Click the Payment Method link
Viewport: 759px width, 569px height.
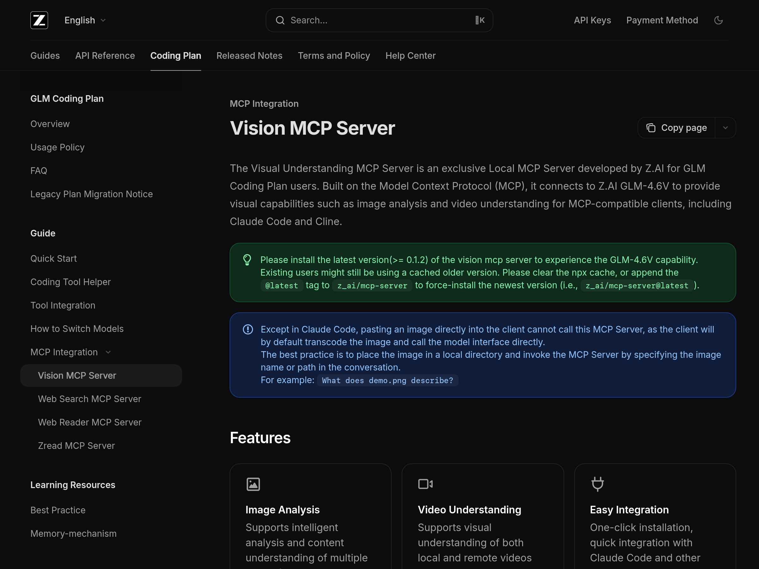pyautogui.click(x=662, y=20)
